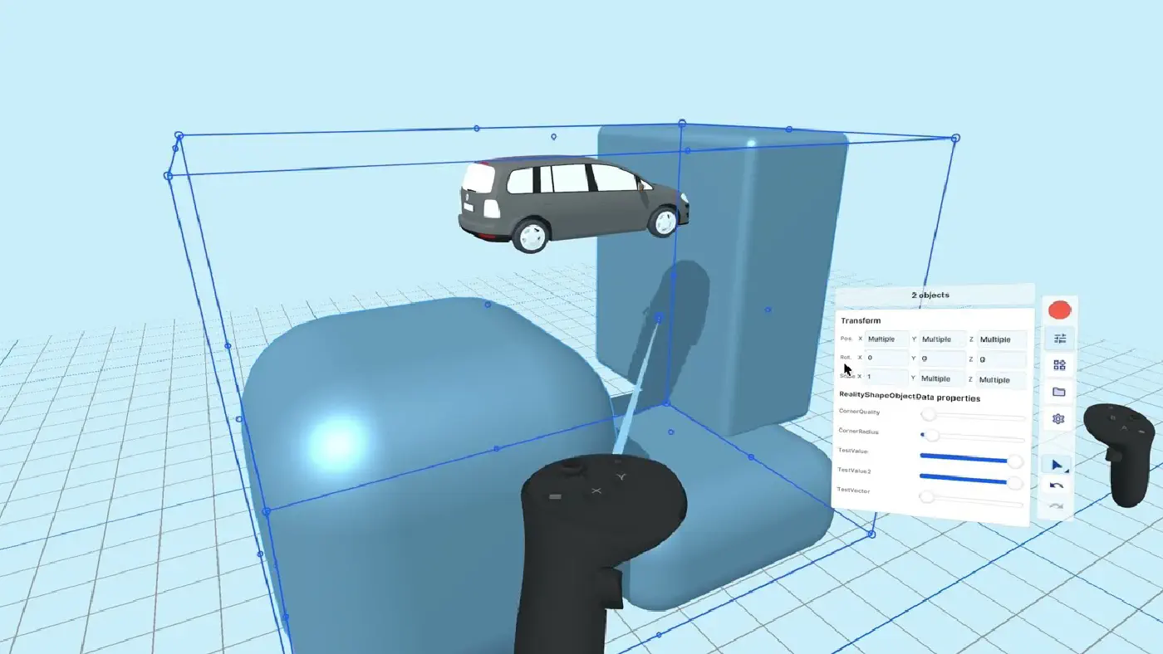This screenshot has width=1163, height=654.
Task: Click the Position X input field
Action: [886, 339]
